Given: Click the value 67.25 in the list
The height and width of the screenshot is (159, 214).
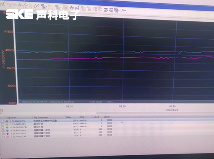Looking at the screenshot, I should click(x=76, y=133).
